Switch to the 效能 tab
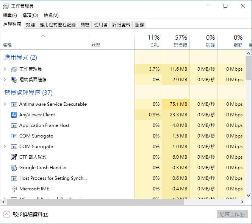This screenshot has height=224, width=252. (30, 25)
